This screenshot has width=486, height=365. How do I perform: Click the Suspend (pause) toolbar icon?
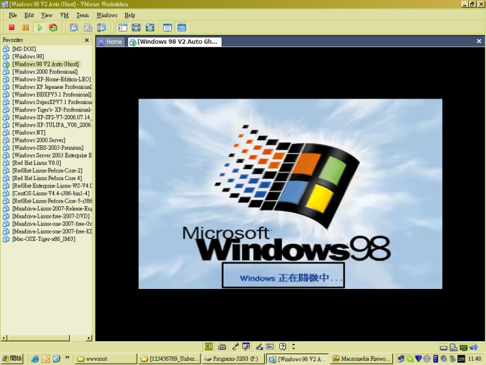pyautogui.click(x=26, y=27)
